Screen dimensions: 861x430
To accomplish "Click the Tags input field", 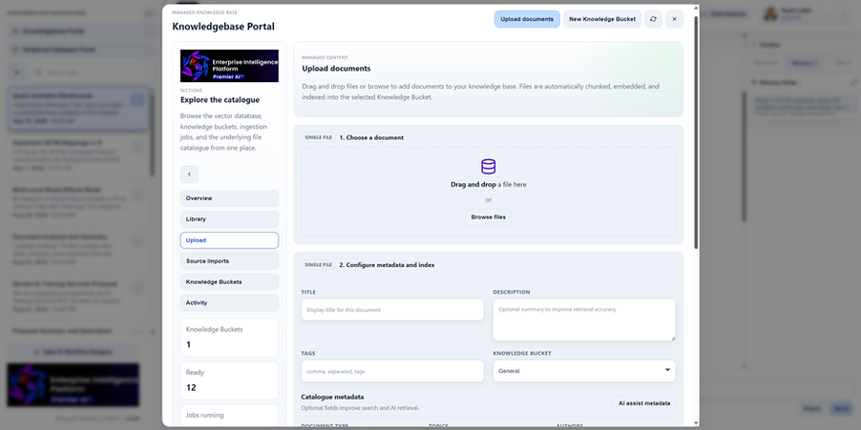I will (392, 371).
